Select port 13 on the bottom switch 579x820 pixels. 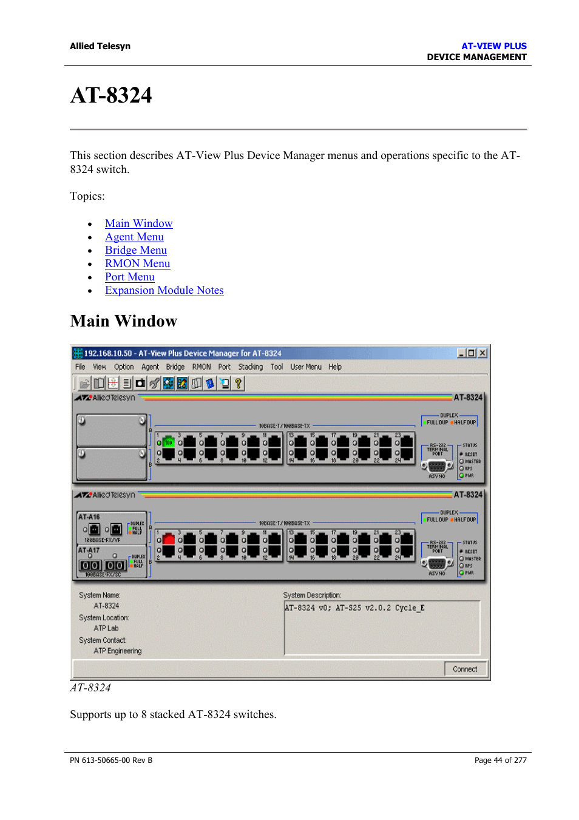click(300, 540)
